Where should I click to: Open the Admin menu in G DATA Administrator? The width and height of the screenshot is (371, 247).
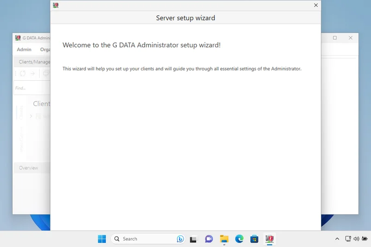(x=24, y=50)
